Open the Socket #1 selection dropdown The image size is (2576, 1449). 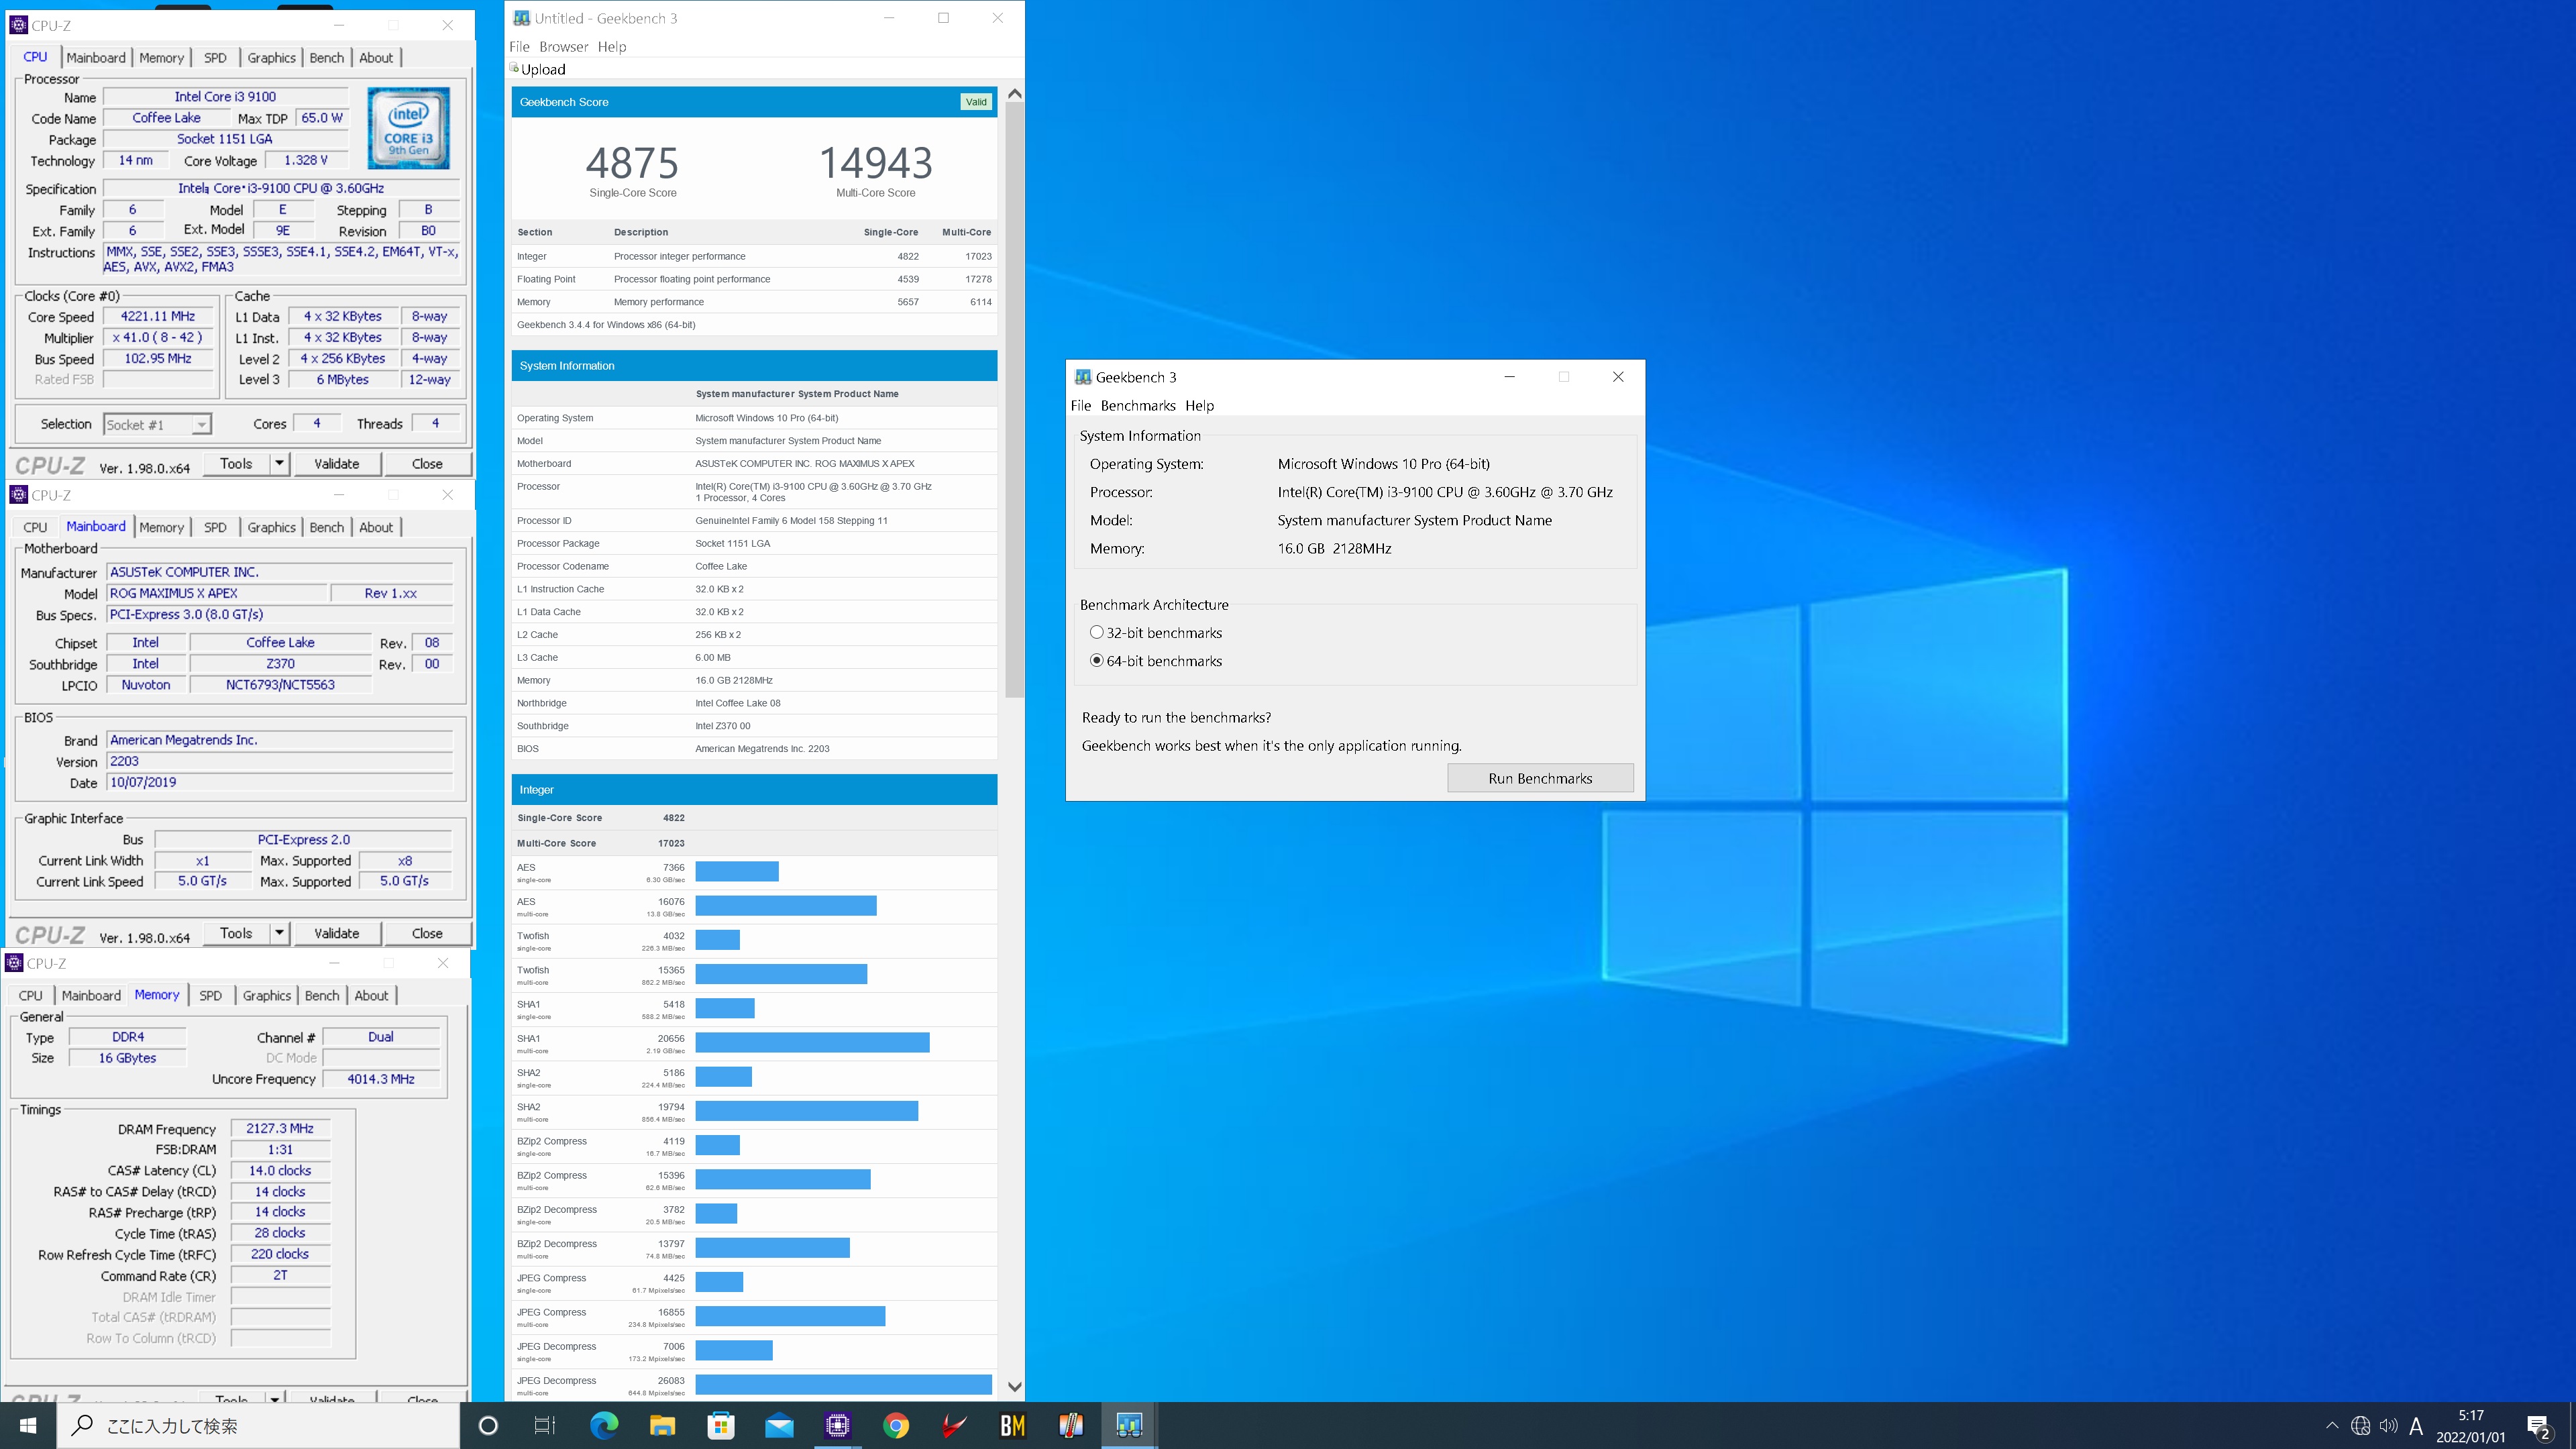(158, 424)
